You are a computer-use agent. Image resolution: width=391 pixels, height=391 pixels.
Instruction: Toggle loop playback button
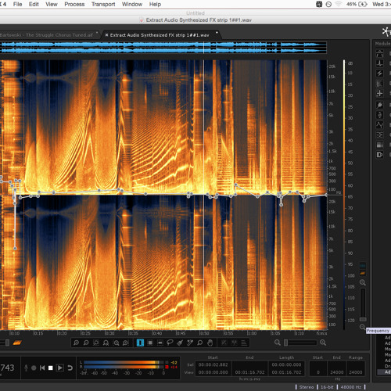(70, 368)
